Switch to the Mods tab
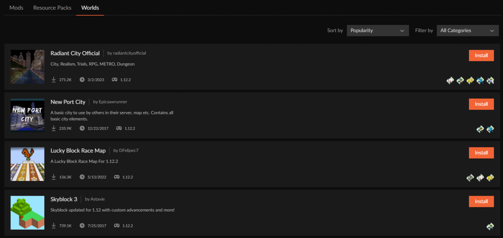 16,8
